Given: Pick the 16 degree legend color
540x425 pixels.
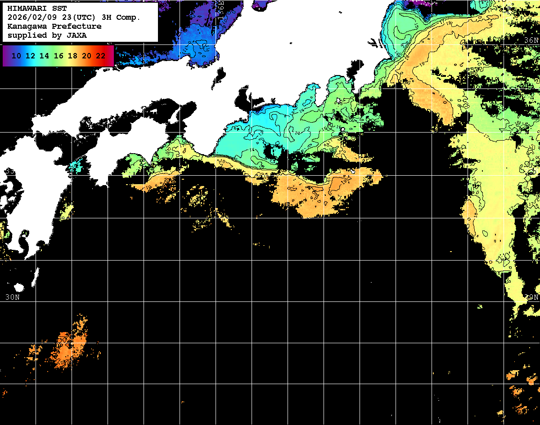Looking at the screenshot, I should pos(58,56).
